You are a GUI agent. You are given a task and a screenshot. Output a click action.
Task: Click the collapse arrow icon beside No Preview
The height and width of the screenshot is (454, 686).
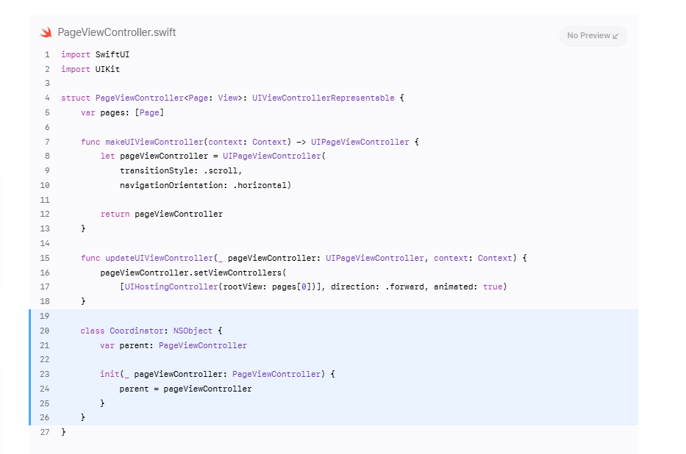[x=615, y=36]
